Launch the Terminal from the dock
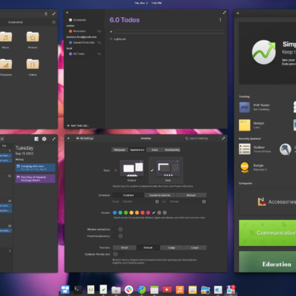The width and height of the screenshot is (296, 296). pyautogui.click(x=77, y=289)
